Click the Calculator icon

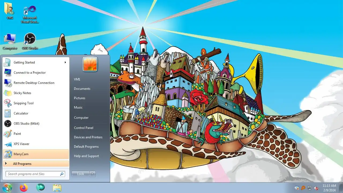(x=8, y=113)
